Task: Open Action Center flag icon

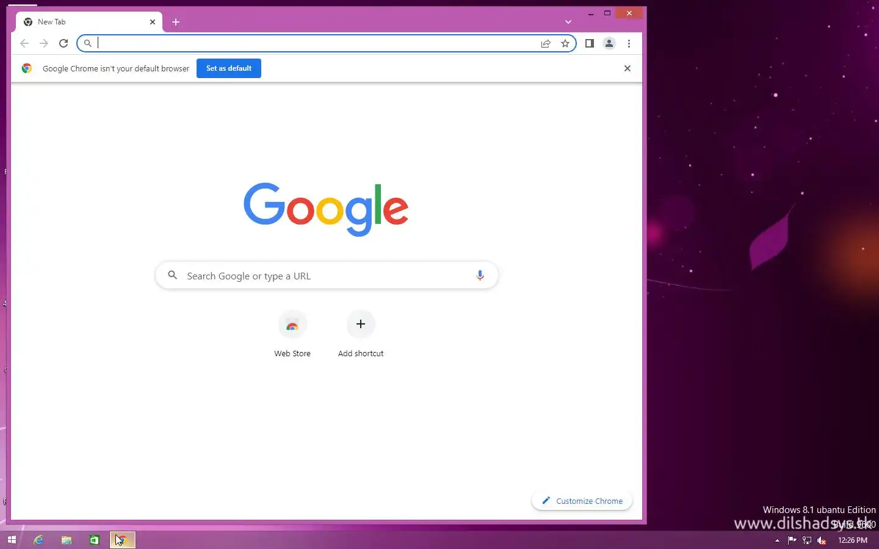Action: tap(792, 540)
